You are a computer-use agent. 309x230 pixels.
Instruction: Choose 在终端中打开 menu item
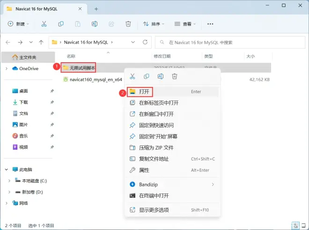pos(172,195)
